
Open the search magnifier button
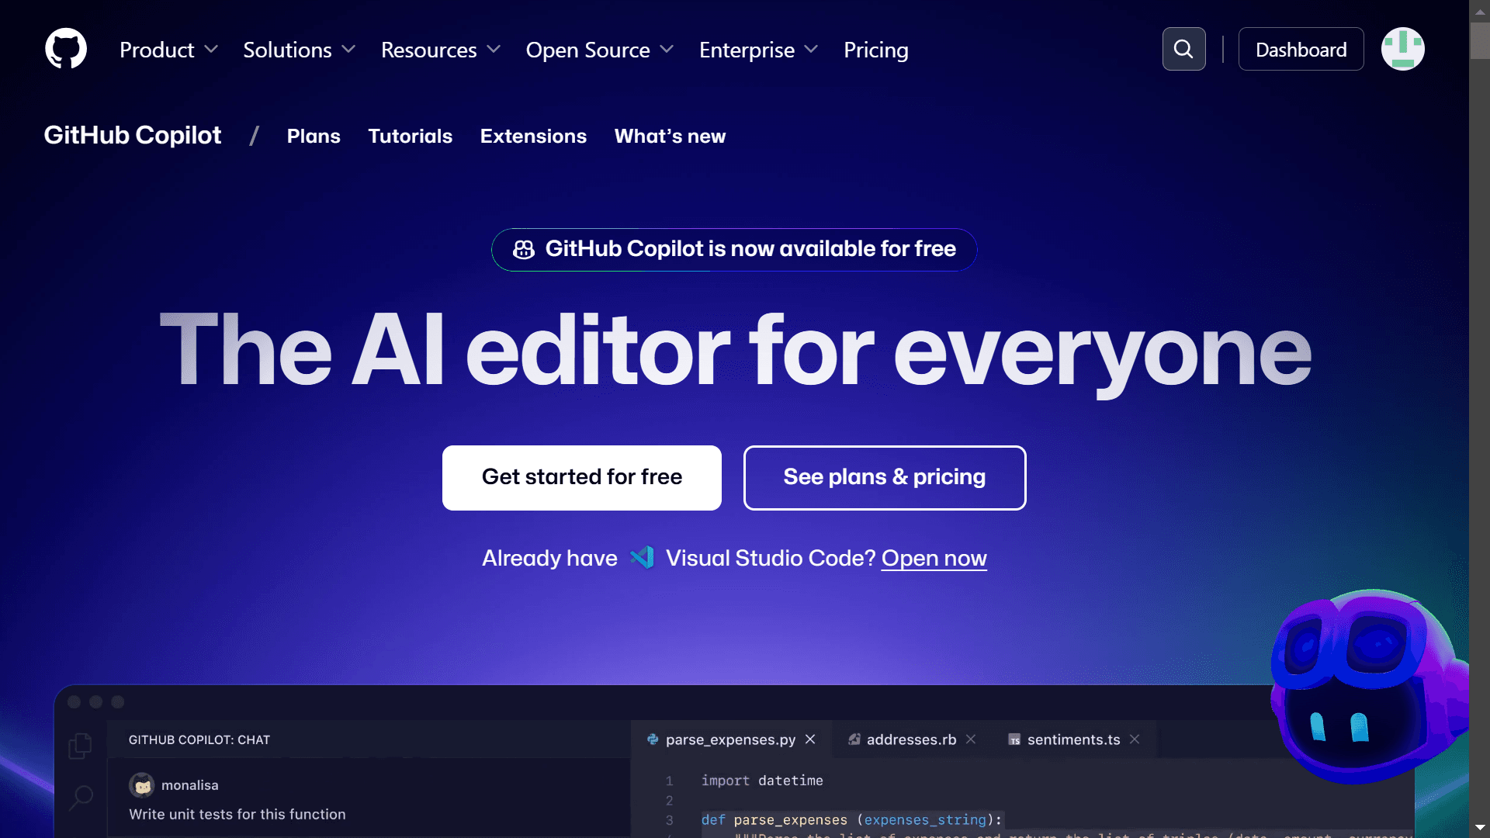click(1183, 49)
